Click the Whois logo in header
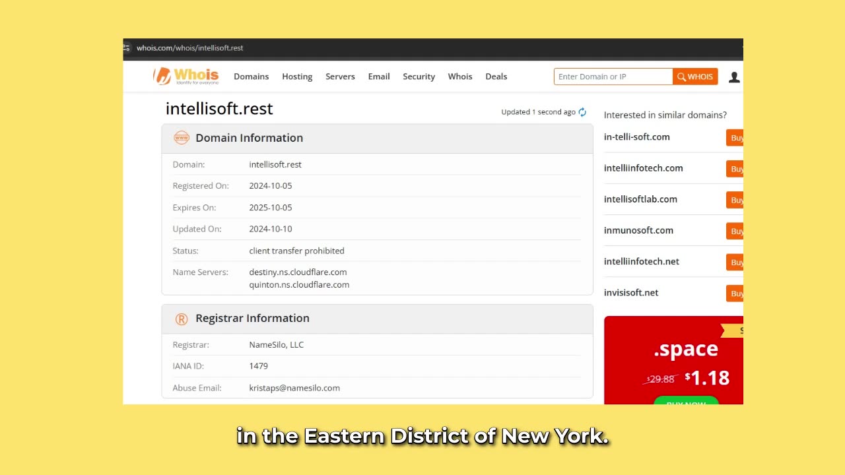 pos(186,76)
